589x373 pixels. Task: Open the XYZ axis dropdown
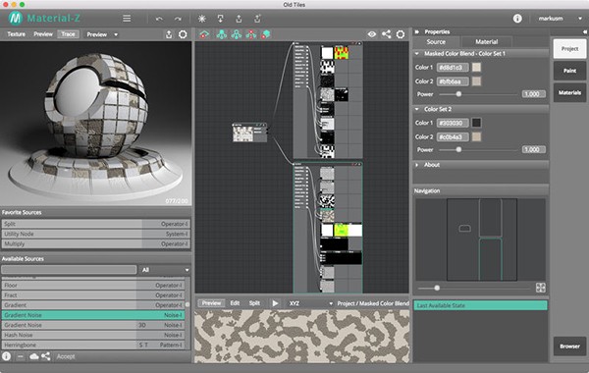tap(310, 303)
